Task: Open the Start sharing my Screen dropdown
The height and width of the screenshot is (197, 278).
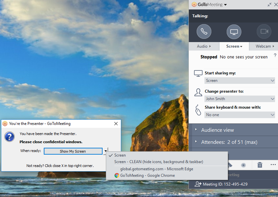Action: pos(239,81)
